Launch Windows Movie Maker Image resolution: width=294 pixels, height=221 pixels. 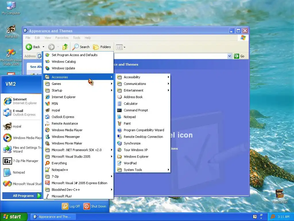78,143
